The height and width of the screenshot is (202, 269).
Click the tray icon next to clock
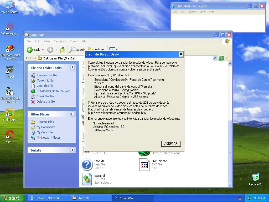pyautogui.click(x=250, y=198)
